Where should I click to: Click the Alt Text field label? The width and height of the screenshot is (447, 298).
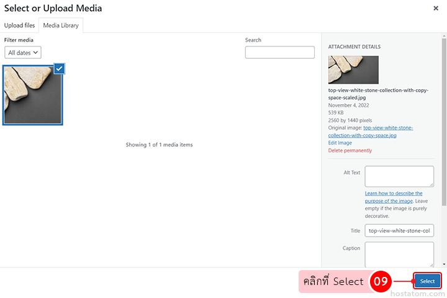tap(351, 172)
